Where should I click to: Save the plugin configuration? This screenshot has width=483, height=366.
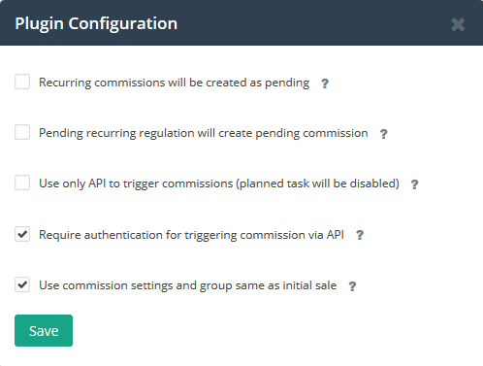pos(44,330)
